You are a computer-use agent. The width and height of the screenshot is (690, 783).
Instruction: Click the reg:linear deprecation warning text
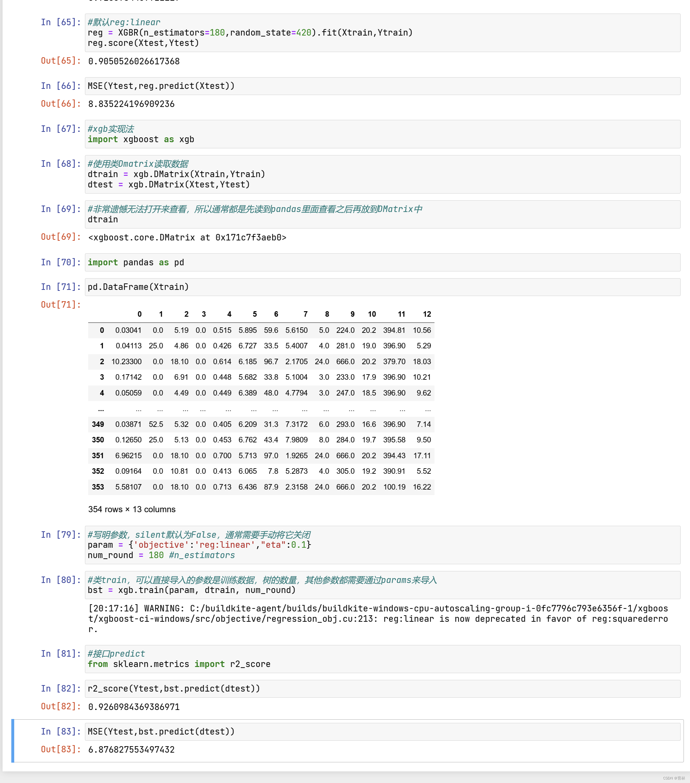click(x=378, y=619)
